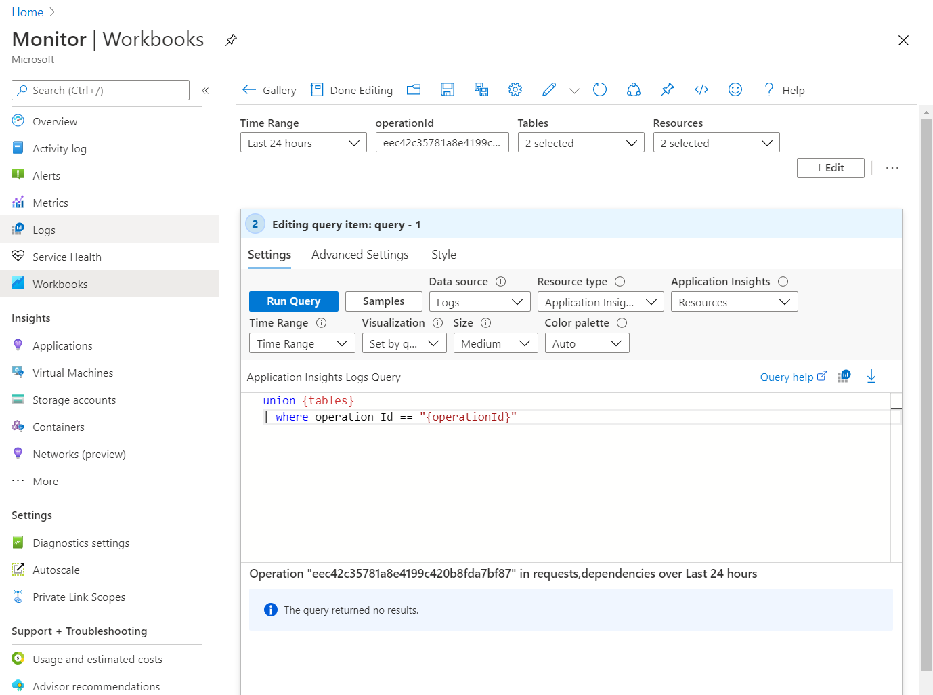Click Done Editing in the toolbar
933x695 pixels.
click(x=351, y=90)
